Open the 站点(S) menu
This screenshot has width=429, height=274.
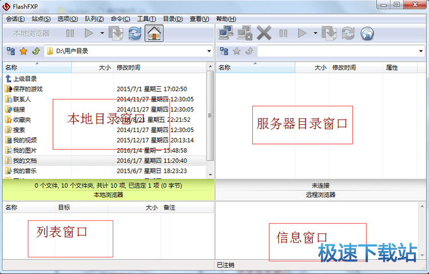41,19
